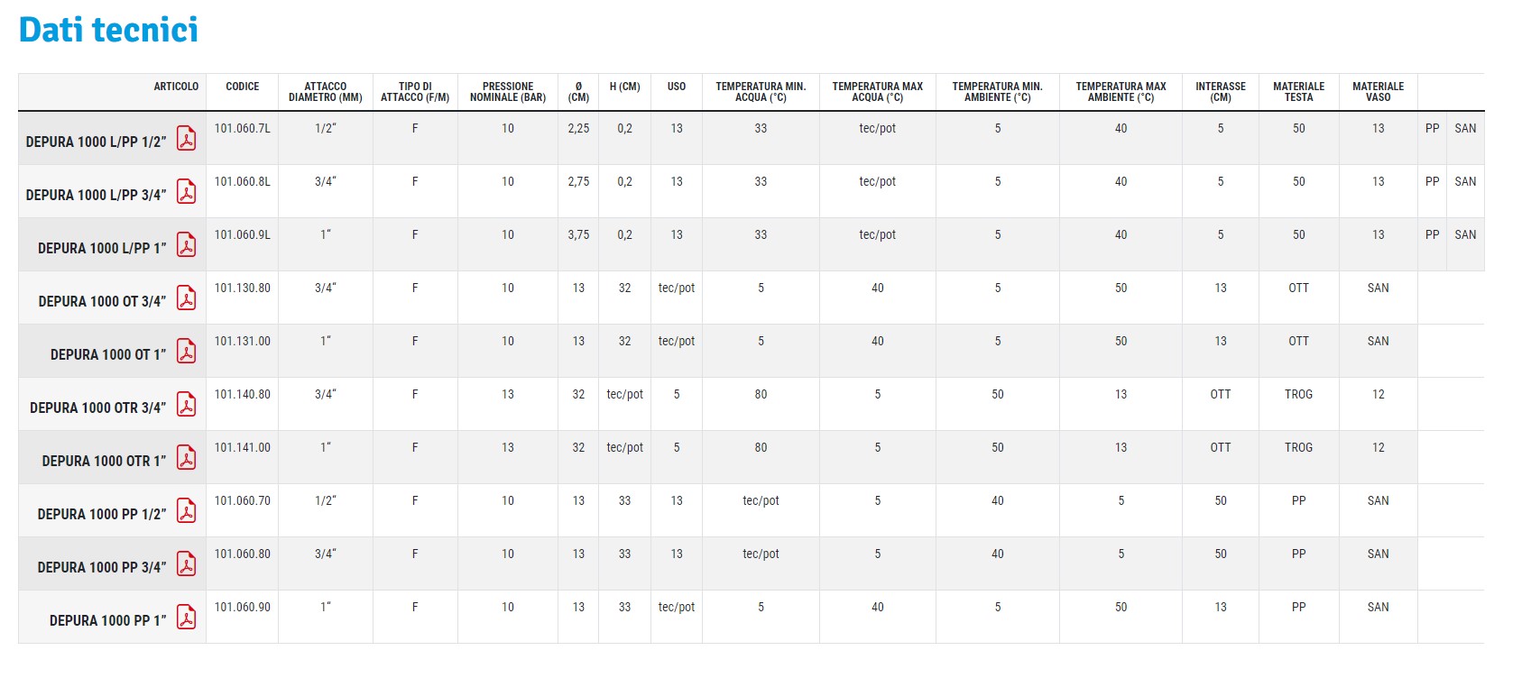Open PDF sheet for DEPURA 1000 OT 3/4"
Screen dimensions: 1531x687
click(x=186, y=298)
